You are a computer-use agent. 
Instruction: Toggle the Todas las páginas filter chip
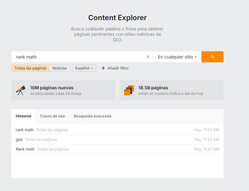[x=30, y=68]
